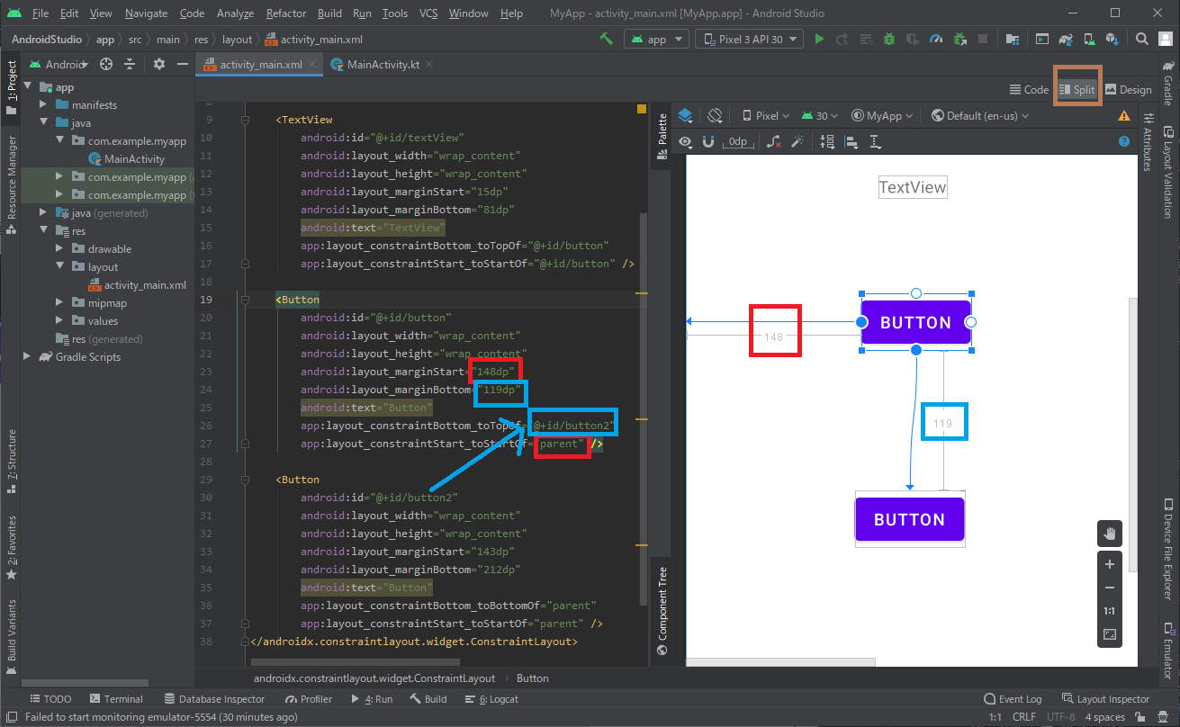Open the Navigate menu
Screen dimensions: 1180x727
coord(146,13)
